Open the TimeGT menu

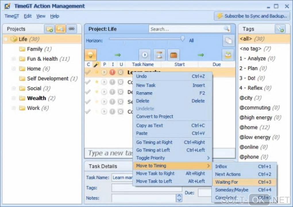[x=12, y=16]
